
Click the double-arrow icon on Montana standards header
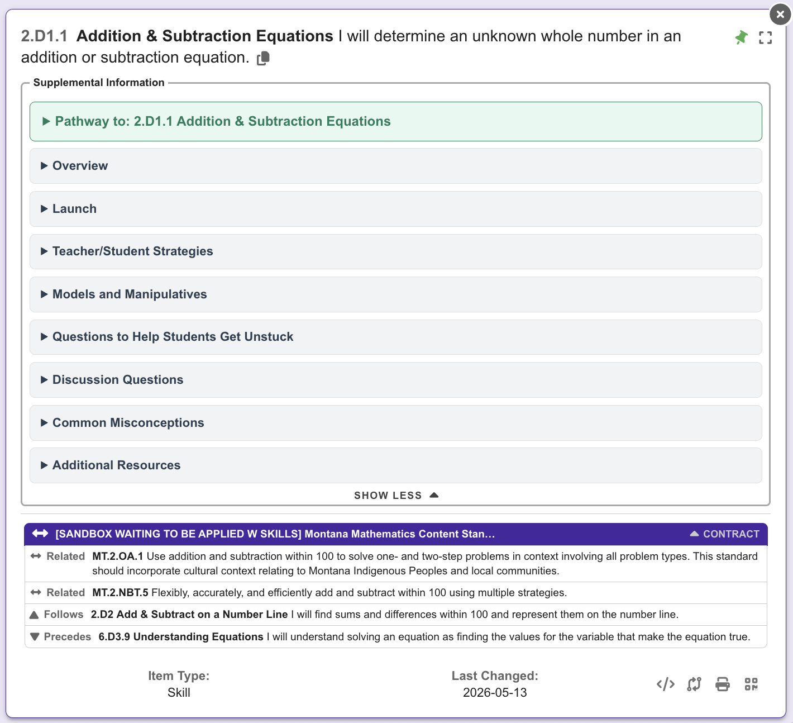pos(40,534)
